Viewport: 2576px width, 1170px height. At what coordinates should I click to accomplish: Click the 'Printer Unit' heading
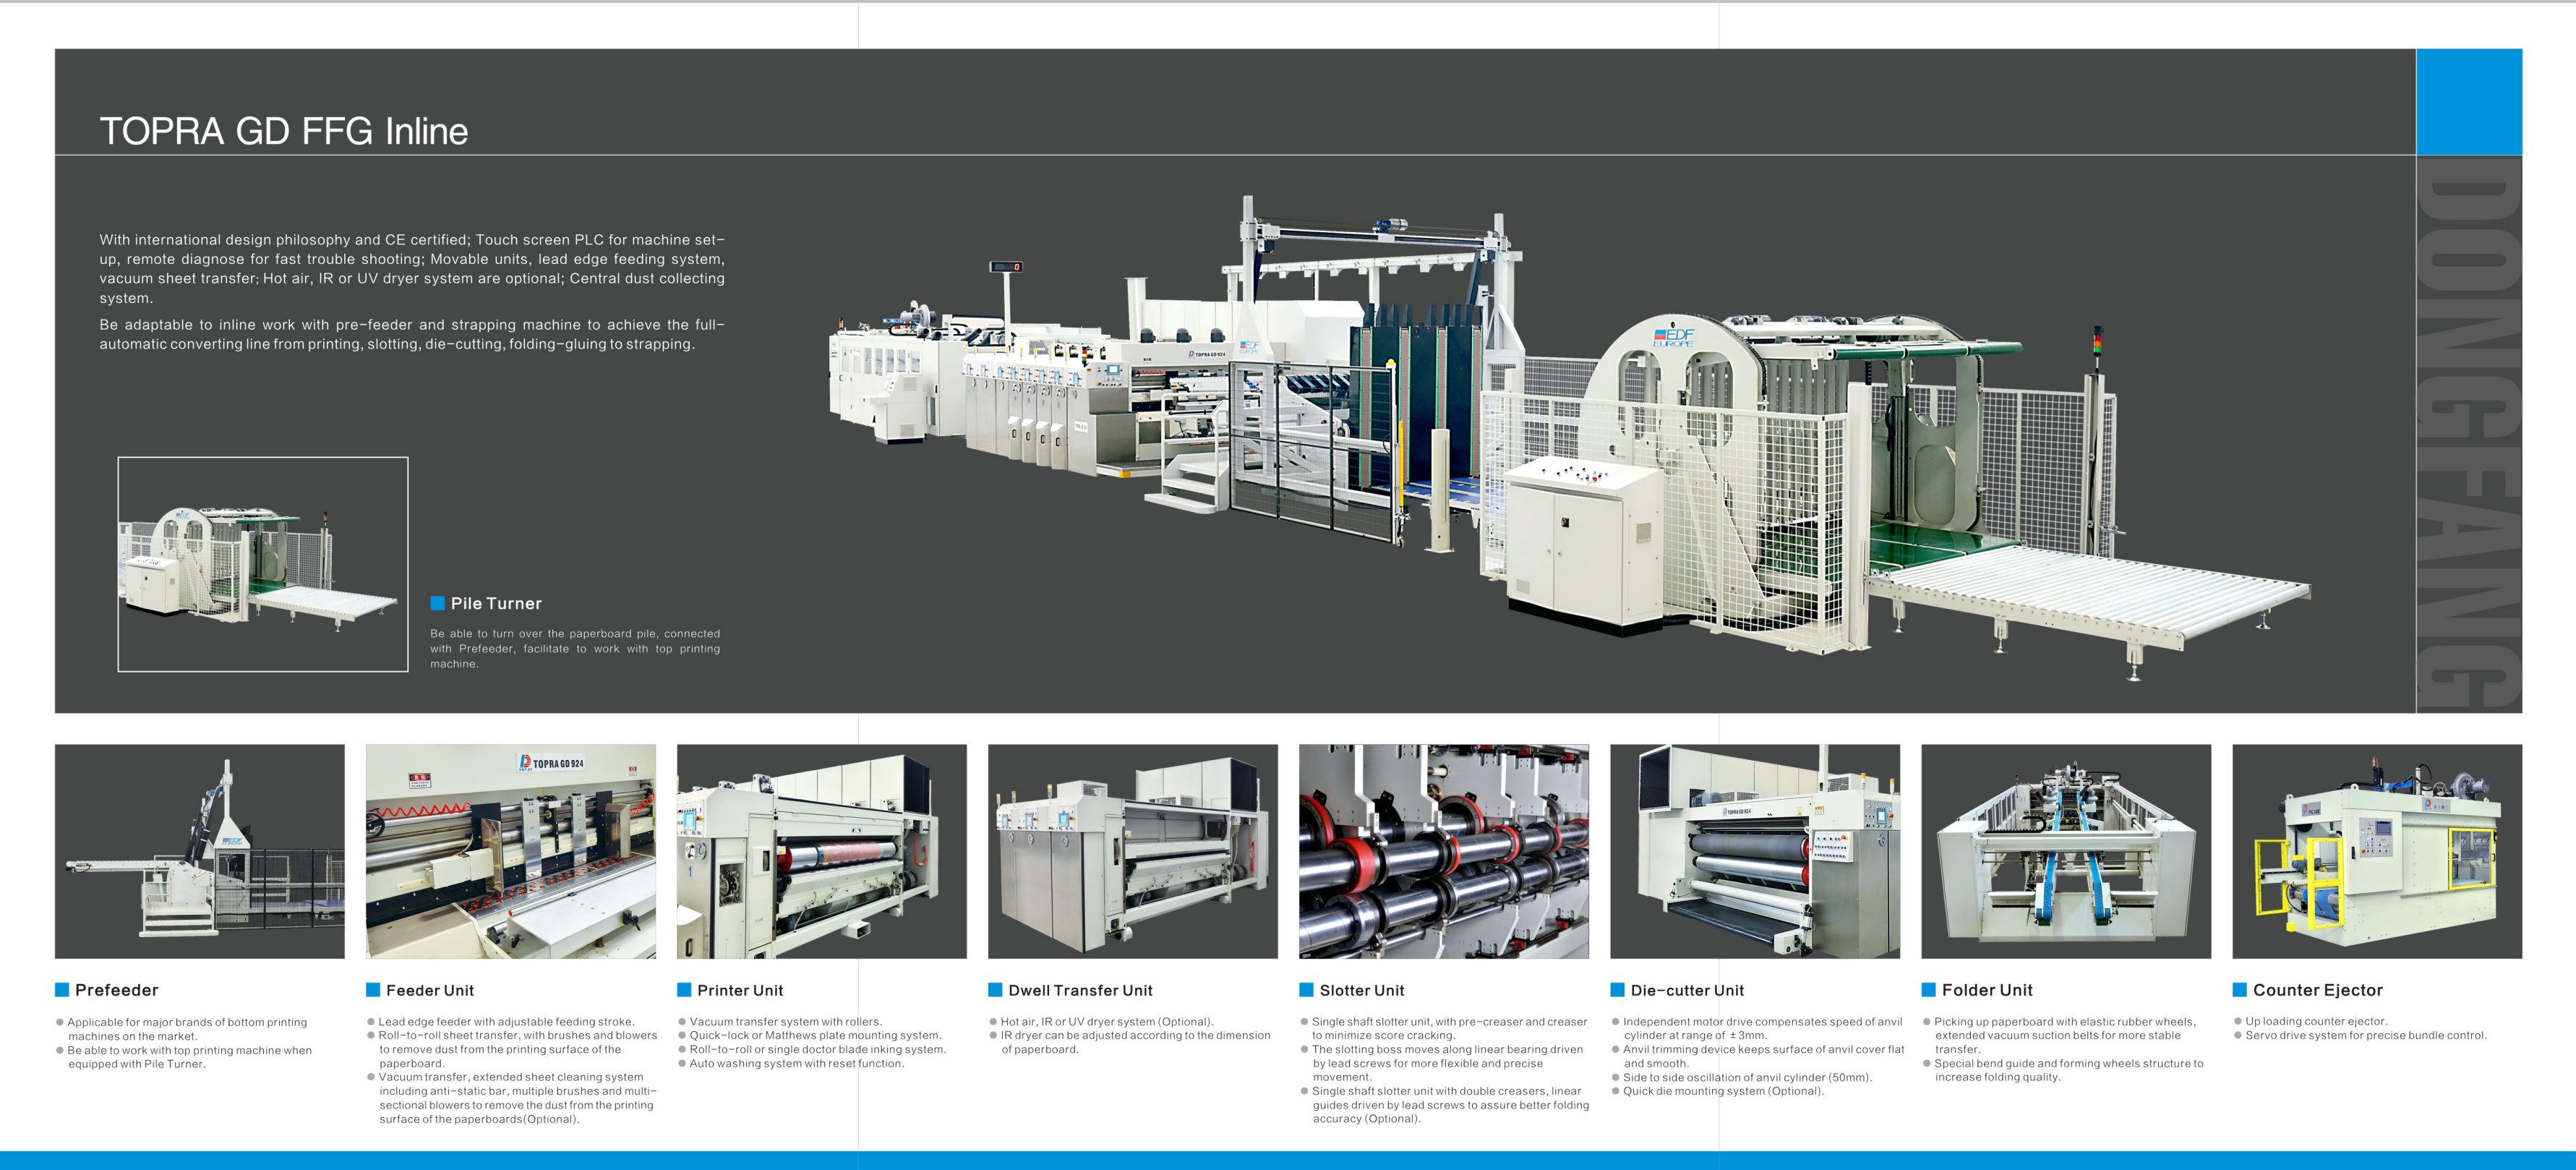[740, 990]
